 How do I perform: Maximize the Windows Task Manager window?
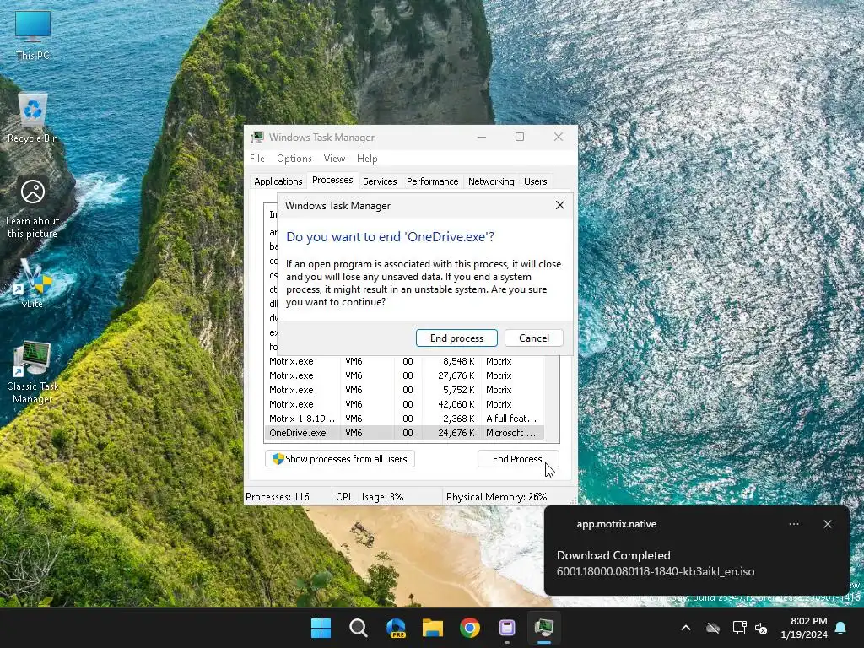[x=520, y=138]
